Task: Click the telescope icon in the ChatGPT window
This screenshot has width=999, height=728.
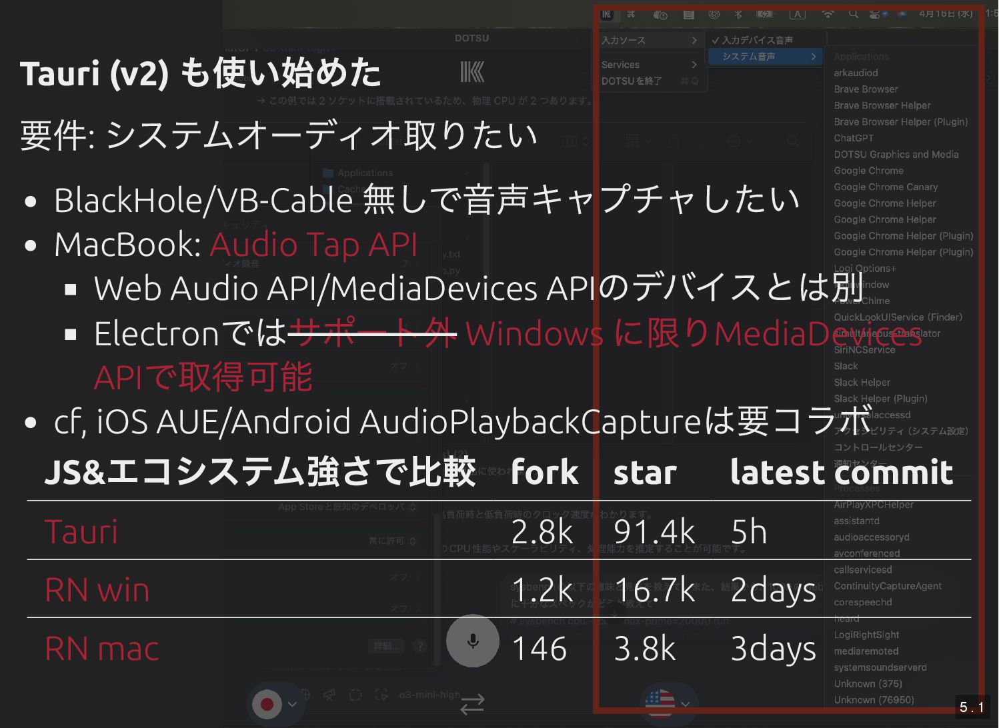Action: pos(329,695)
